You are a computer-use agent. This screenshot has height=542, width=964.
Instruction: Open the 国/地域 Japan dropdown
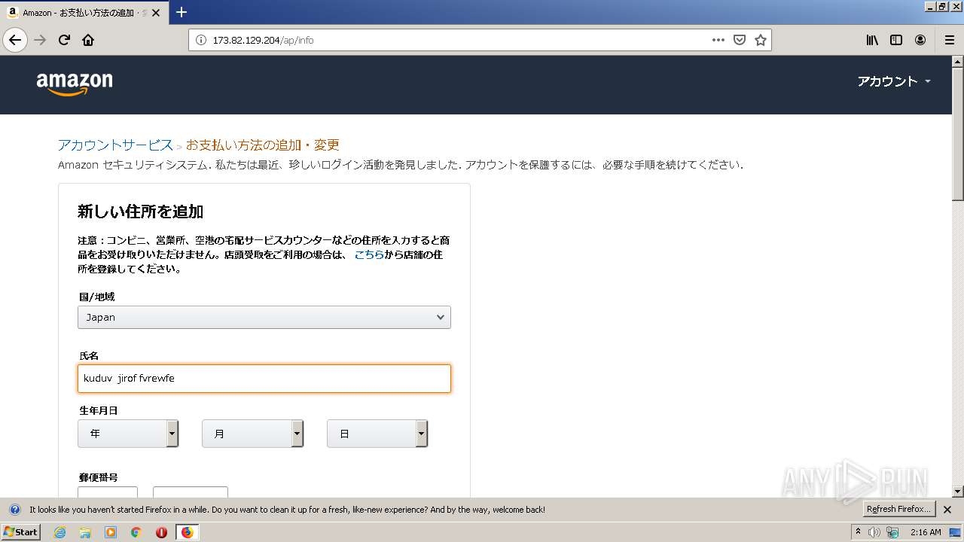point(264,317)
